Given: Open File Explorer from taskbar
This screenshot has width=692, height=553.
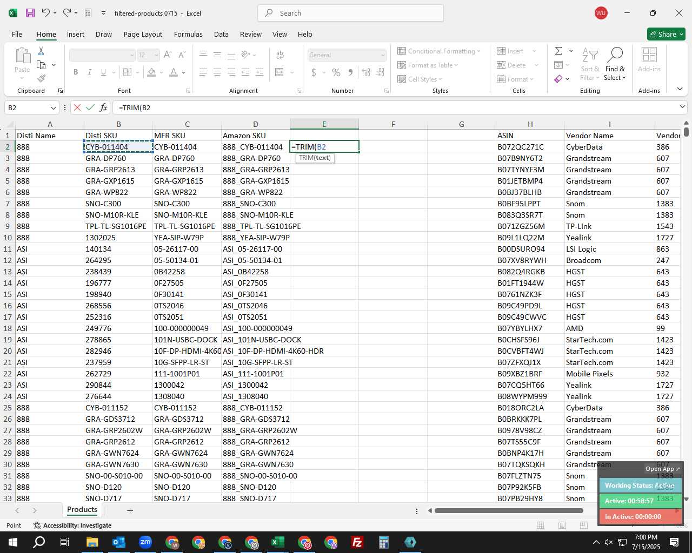Looking at the screenshot, I should (92, 542).
